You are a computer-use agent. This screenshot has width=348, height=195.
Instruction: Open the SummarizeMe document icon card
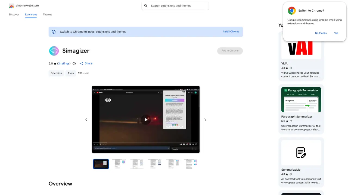pos(301,153)
